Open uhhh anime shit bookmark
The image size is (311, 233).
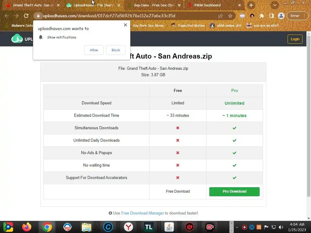click(x=226, y=25)
